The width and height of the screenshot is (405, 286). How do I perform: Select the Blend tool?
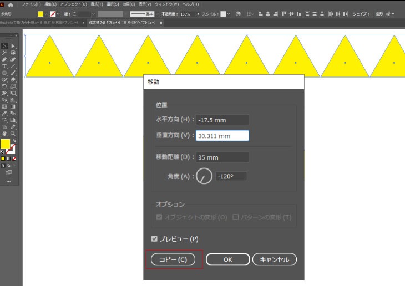(13, 113)
